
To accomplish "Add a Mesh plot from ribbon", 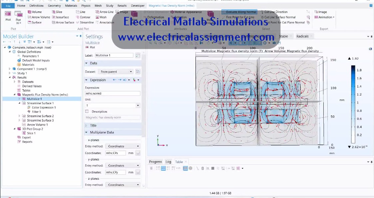I will pyautogui.click(x=101, y=17).
